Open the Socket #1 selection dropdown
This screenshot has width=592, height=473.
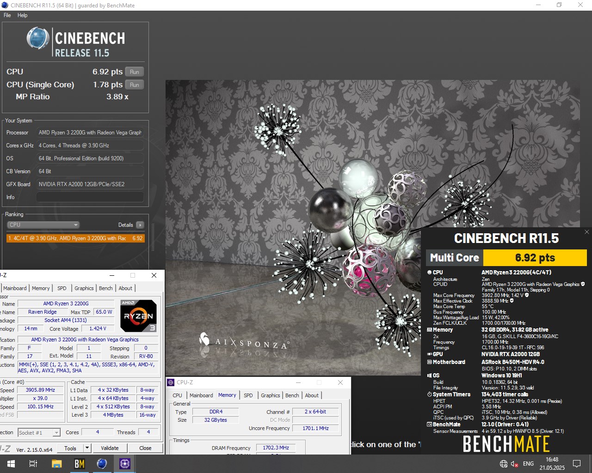click(39, 433)
